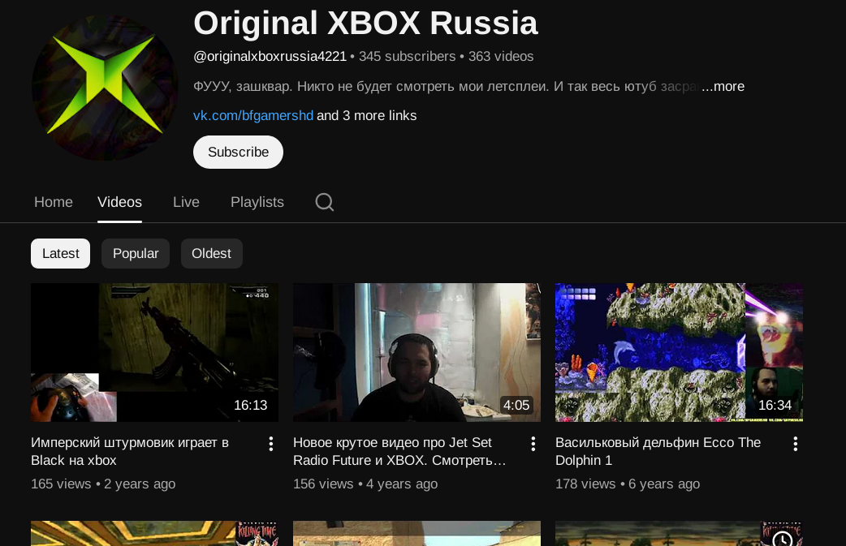This screenshot has width=846, height=546.
Task: Open options menu for Jet Set Radio Future video
Action: [x=533, y=444]
